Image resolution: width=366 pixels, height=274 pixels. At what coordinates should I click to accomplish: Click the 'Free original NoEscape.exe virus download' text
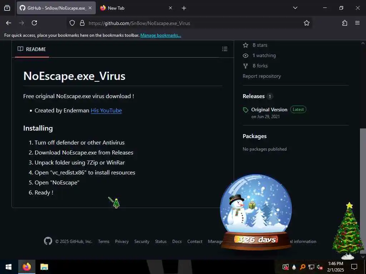(79, 96)
